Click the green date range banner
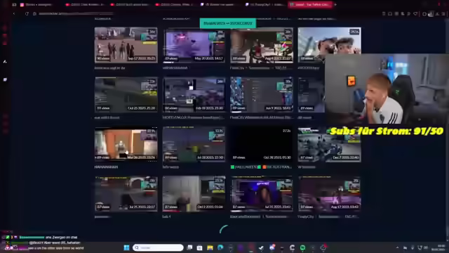This screenshot has width=449, height=253. (227, 23)
